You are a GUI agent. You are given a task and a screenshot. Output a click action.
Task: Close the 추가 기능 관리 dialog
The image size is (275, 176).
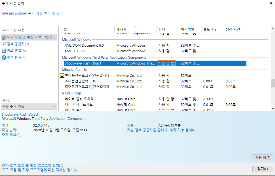click(271, 3)
